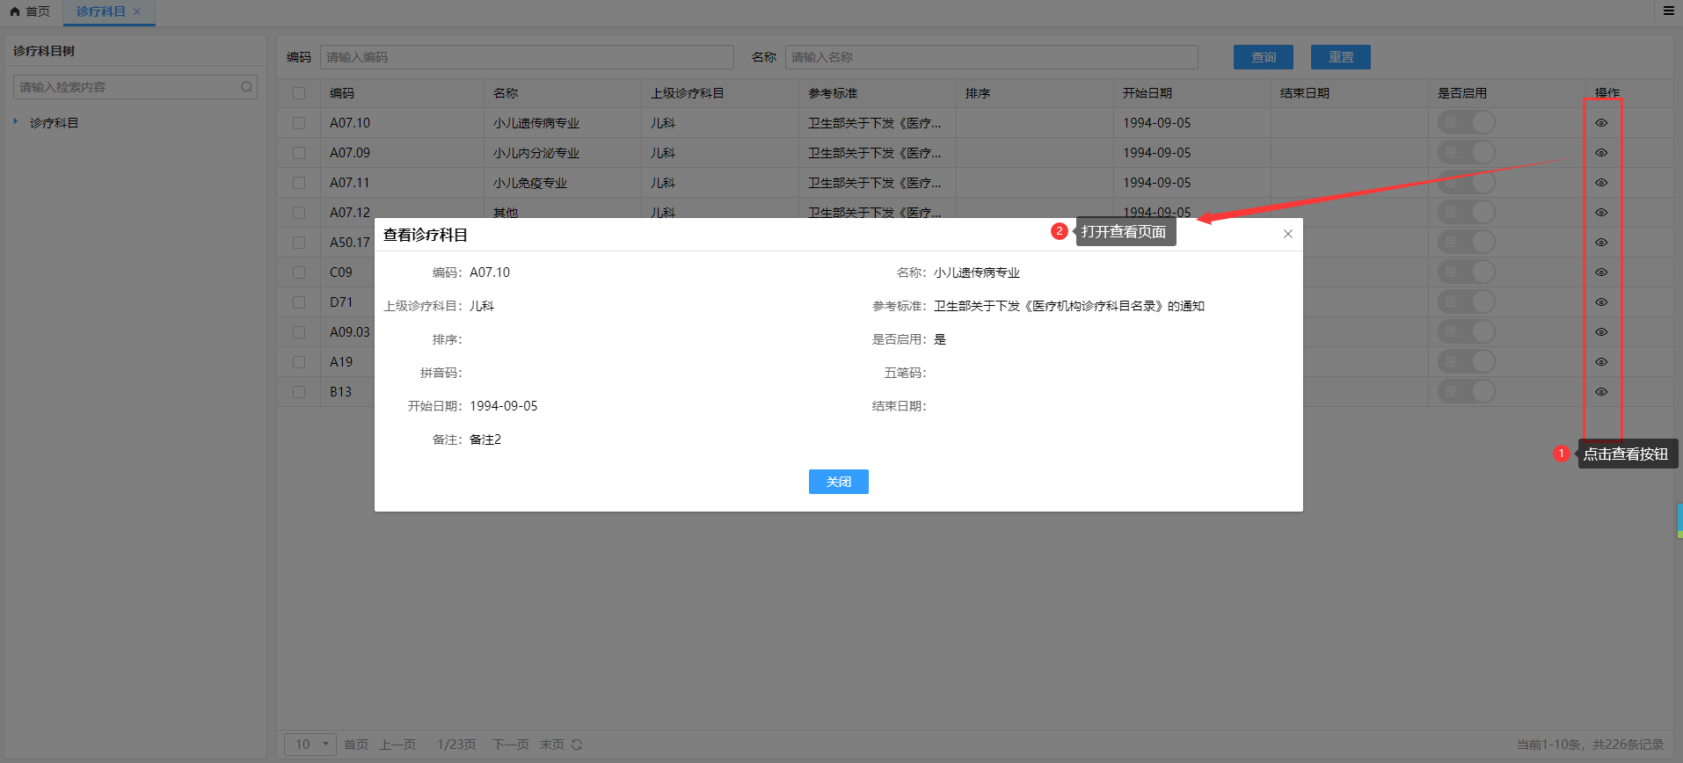Viewport: 1683px width, 763px height.
Task: Go to 下一页 in pagination
Action: click(510, 745)
